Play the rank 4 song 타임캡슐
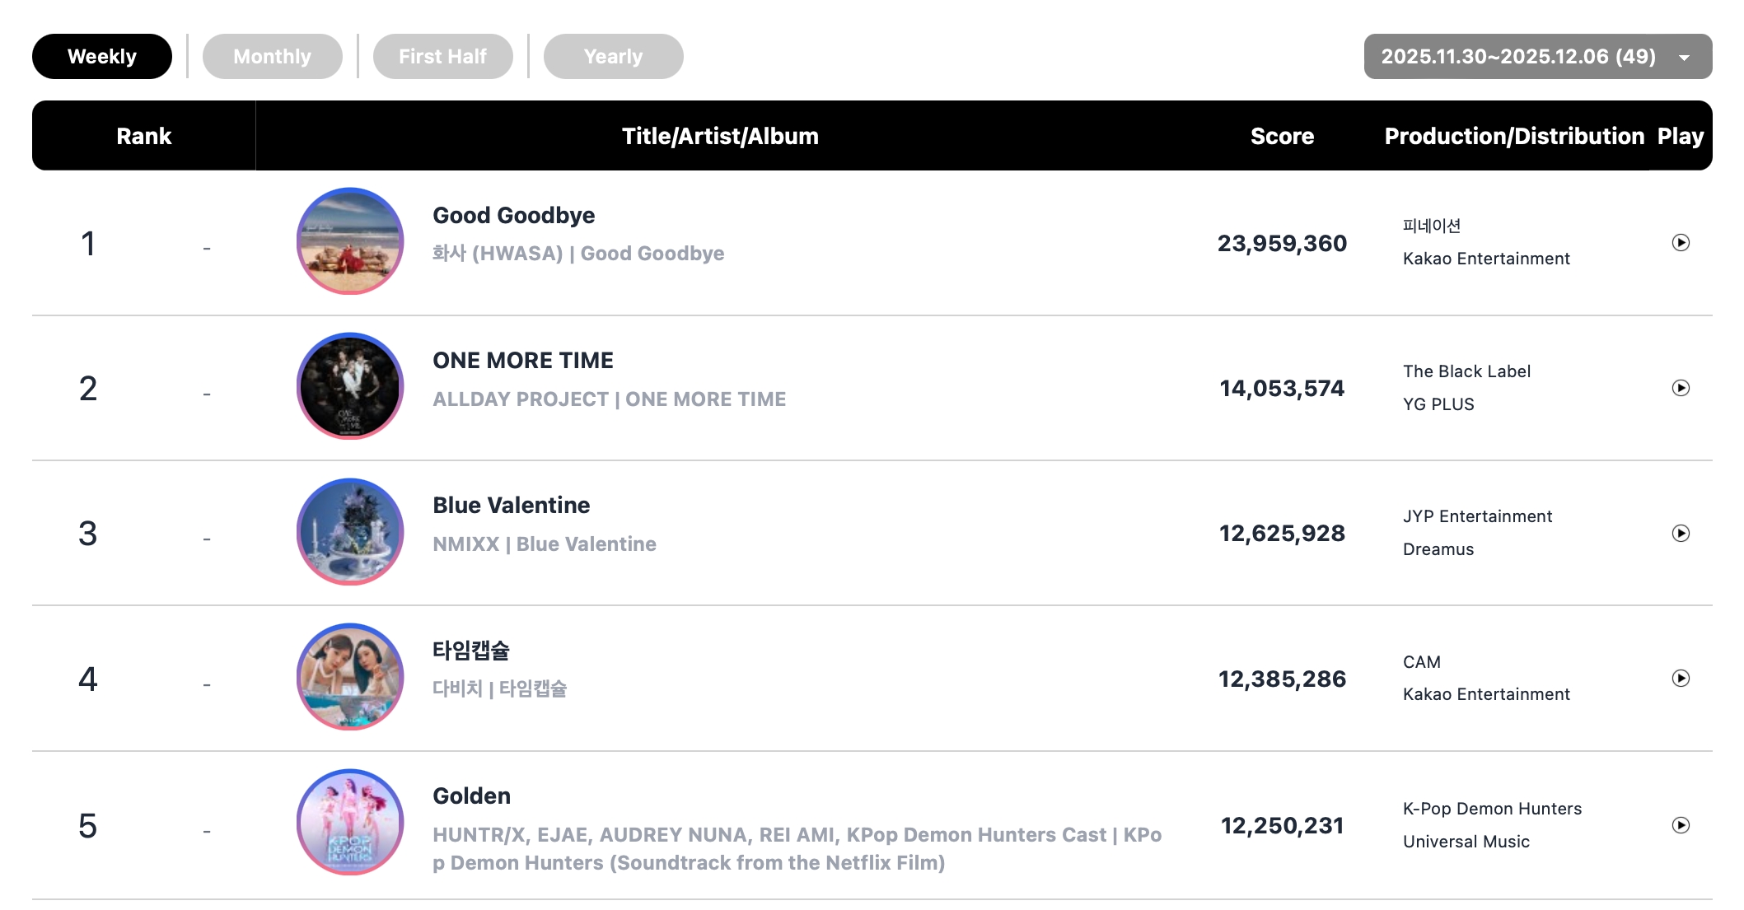Screen dimensions: 1744x910 coord(1681,679)
